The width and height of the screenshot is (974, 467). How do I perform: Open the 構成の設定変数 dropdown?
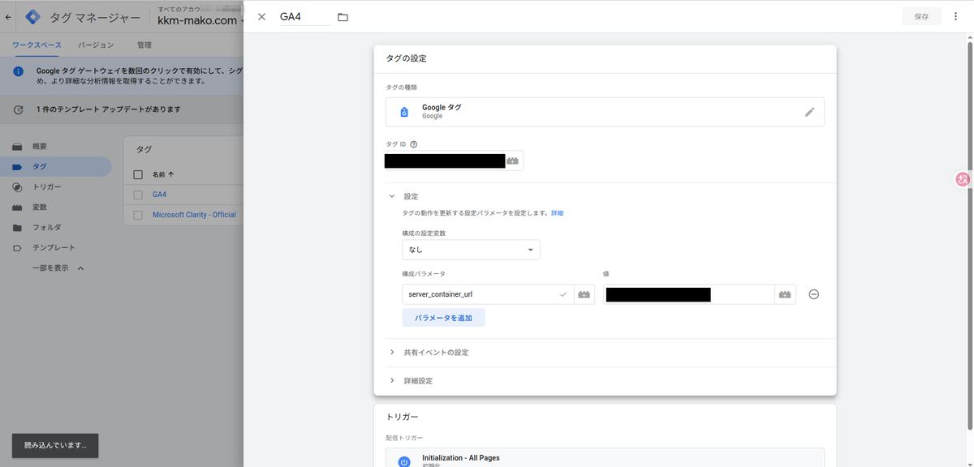(471, 250)
